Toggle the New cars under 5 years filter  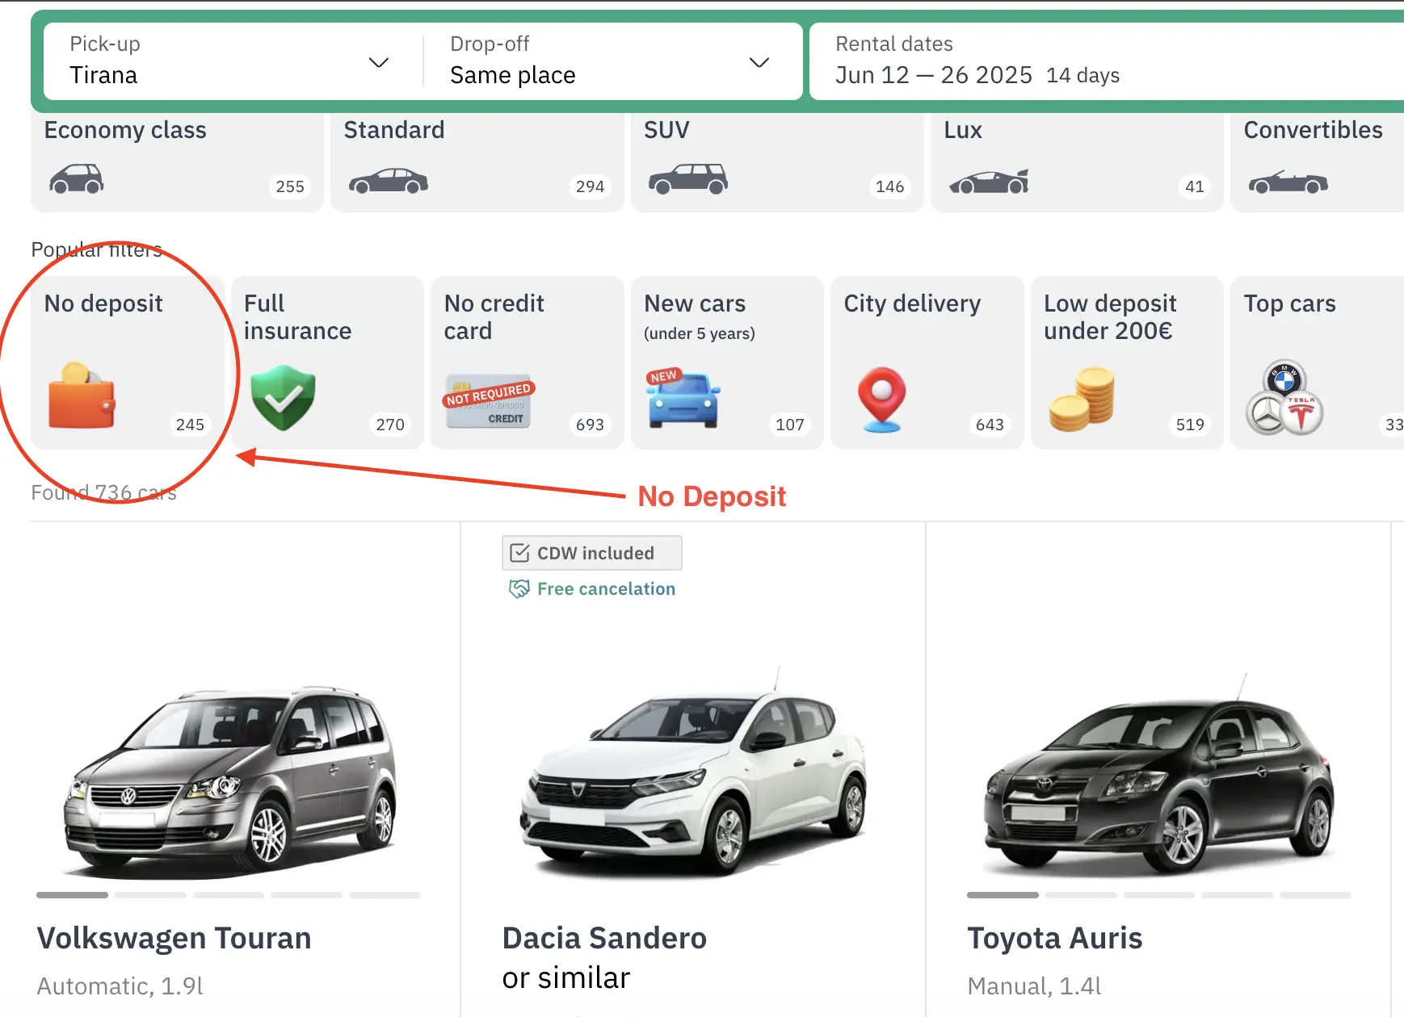point(727,362)
